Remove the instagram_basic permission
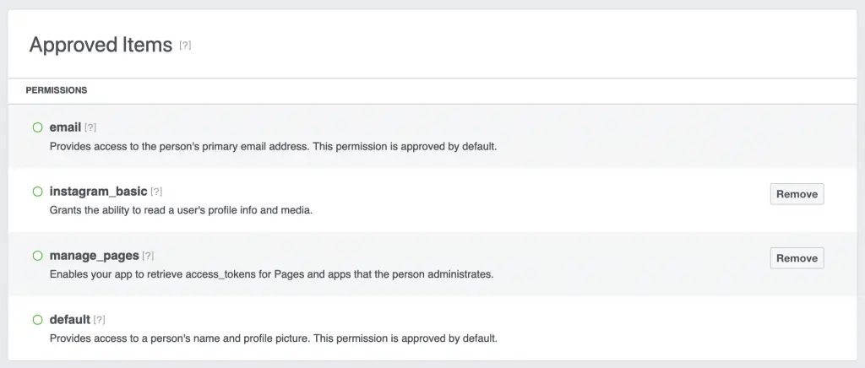The image size is (865, 368). click(797, 194)
